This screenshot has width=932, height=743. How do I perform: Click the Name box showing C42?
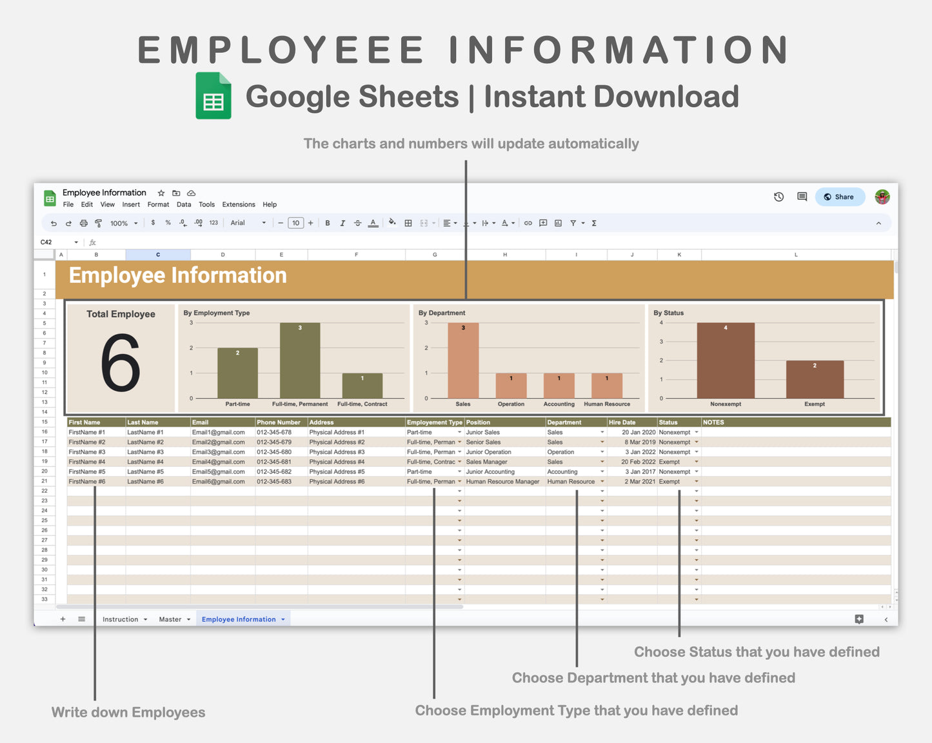[55, 242]
